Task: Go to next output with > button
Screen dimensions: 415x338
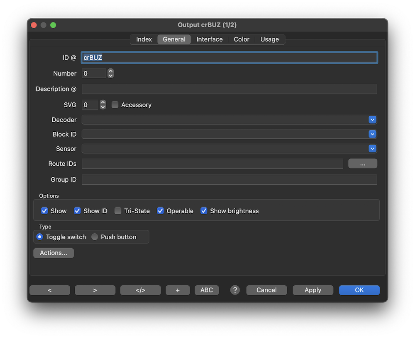Action: point(95,290)
